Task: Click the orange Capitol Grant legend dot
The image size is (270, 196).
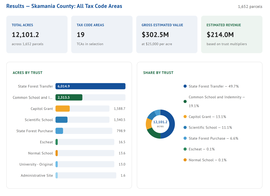Action: pos(185,117)
